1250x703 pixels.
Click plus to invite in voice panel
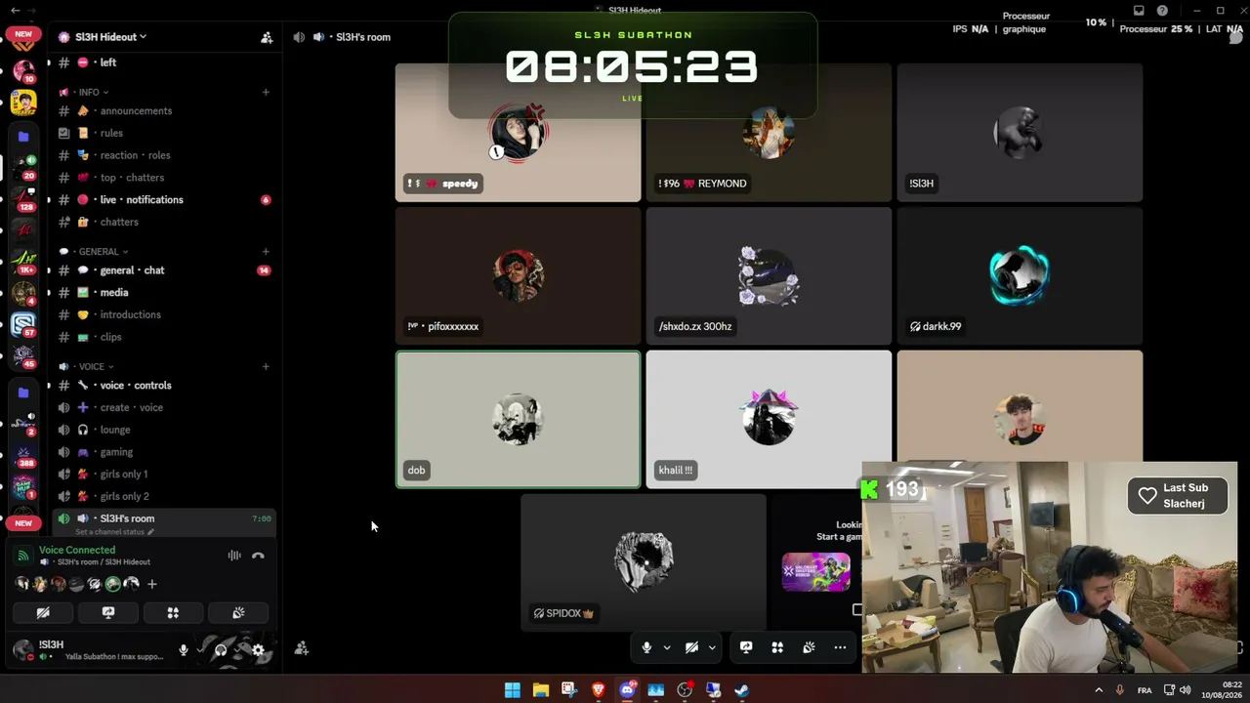tap(152, 584)
